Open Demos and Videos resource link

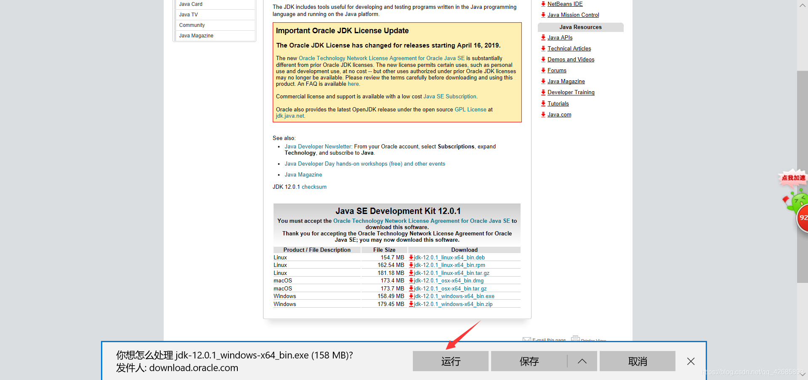(571, 60)
